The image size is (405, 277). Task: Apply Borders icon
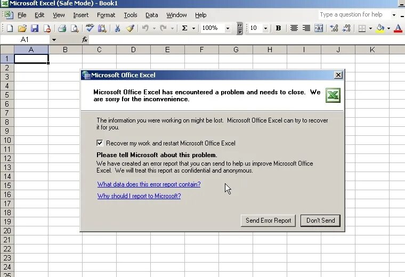point(362,28)
